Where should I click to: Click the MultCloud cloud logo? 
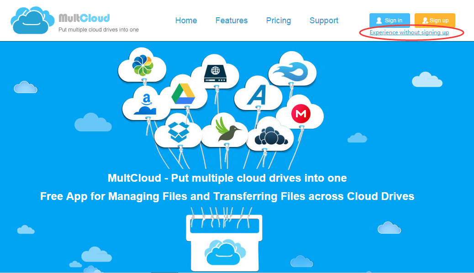pyautogui.click(x=32, y=20)
